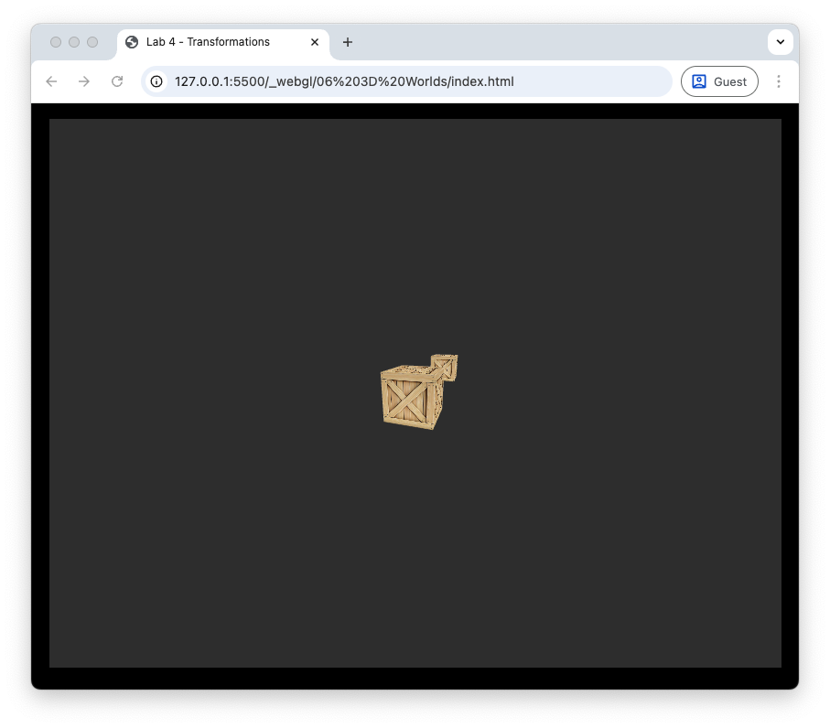The width and height of the screenshot is (830, 728).
Task: Click the globe favicon on the tab
Action: tap(132, 42)
